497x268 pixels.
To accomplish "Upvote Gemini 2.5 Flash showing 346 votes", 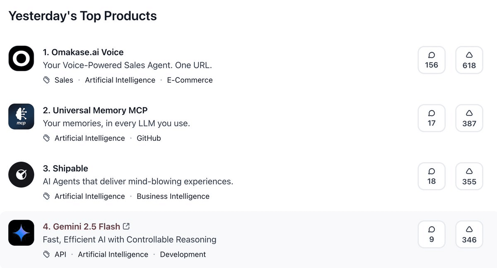I will [x=469, y=234].
